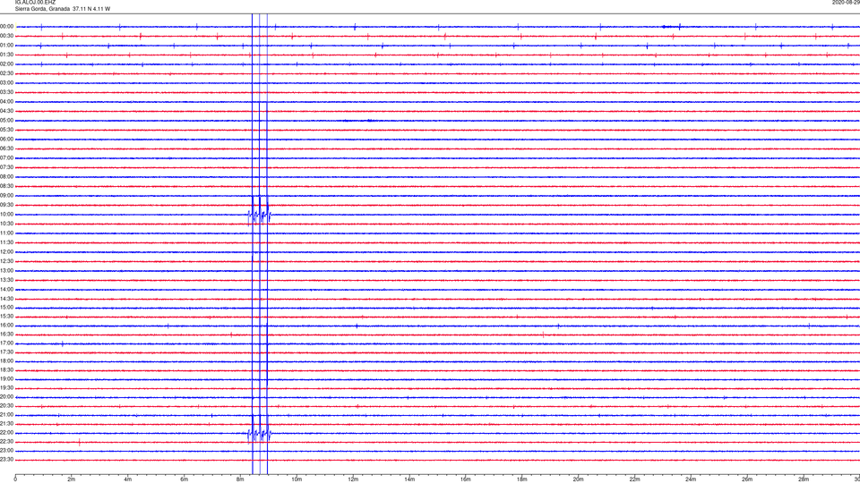
Task: Click the 00:30 time row label
Action: point(6,36)
